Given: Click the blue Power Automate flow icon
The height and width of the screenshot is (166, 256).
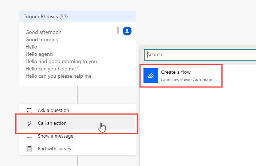Looking at the screenshot, I should 150,76.
